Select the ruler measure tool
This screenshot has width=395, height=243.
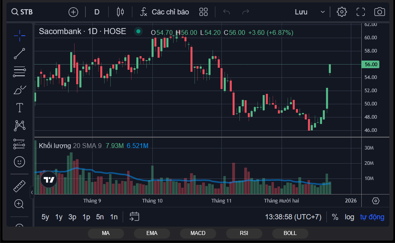(19, 186)
